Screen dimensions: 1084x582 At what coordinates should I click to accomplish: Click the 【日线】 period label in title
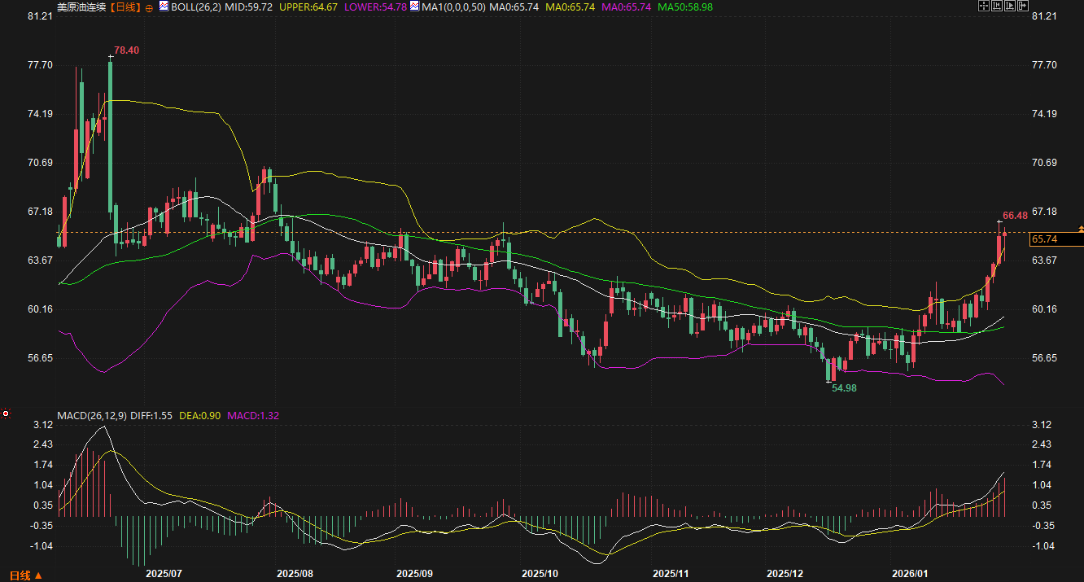point(125,7)
